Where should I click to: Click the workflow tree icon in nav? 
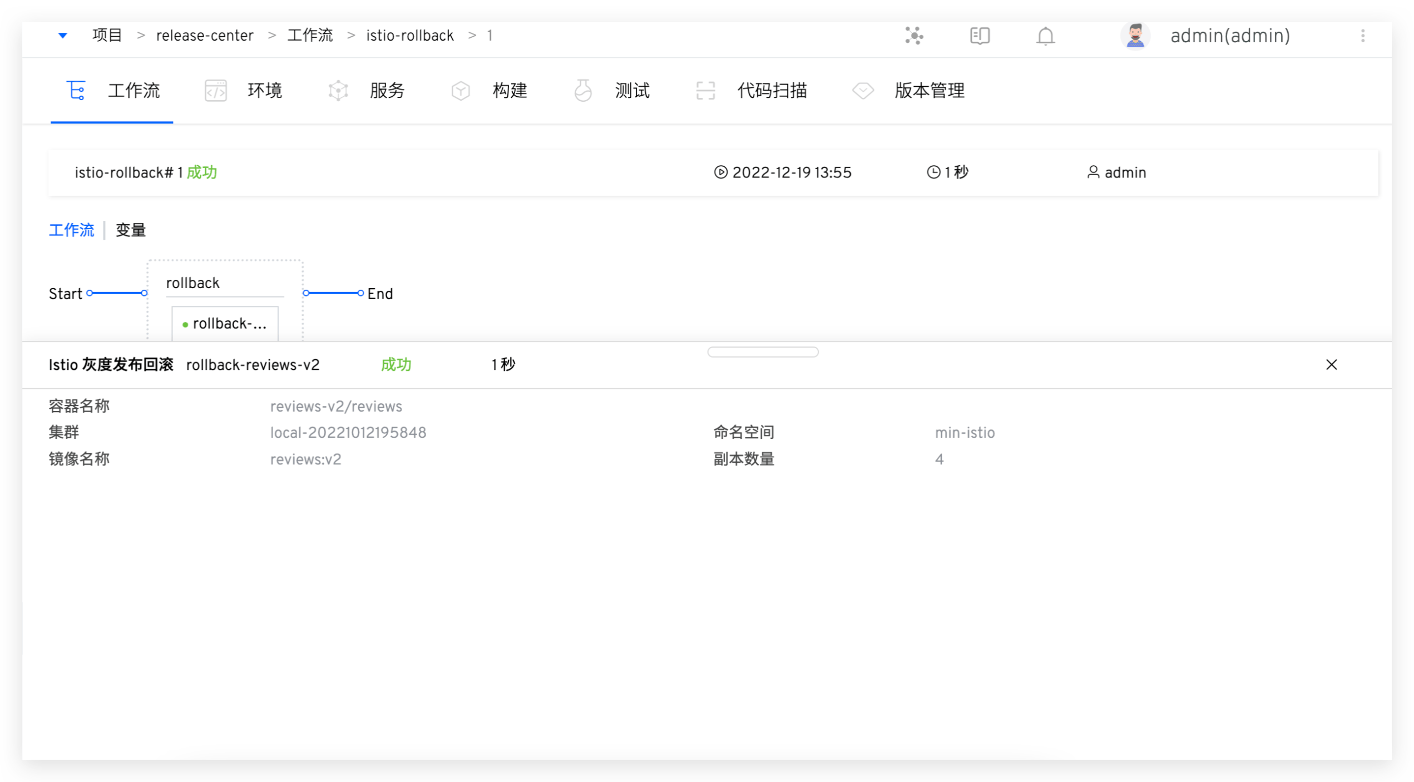(76, 90)
